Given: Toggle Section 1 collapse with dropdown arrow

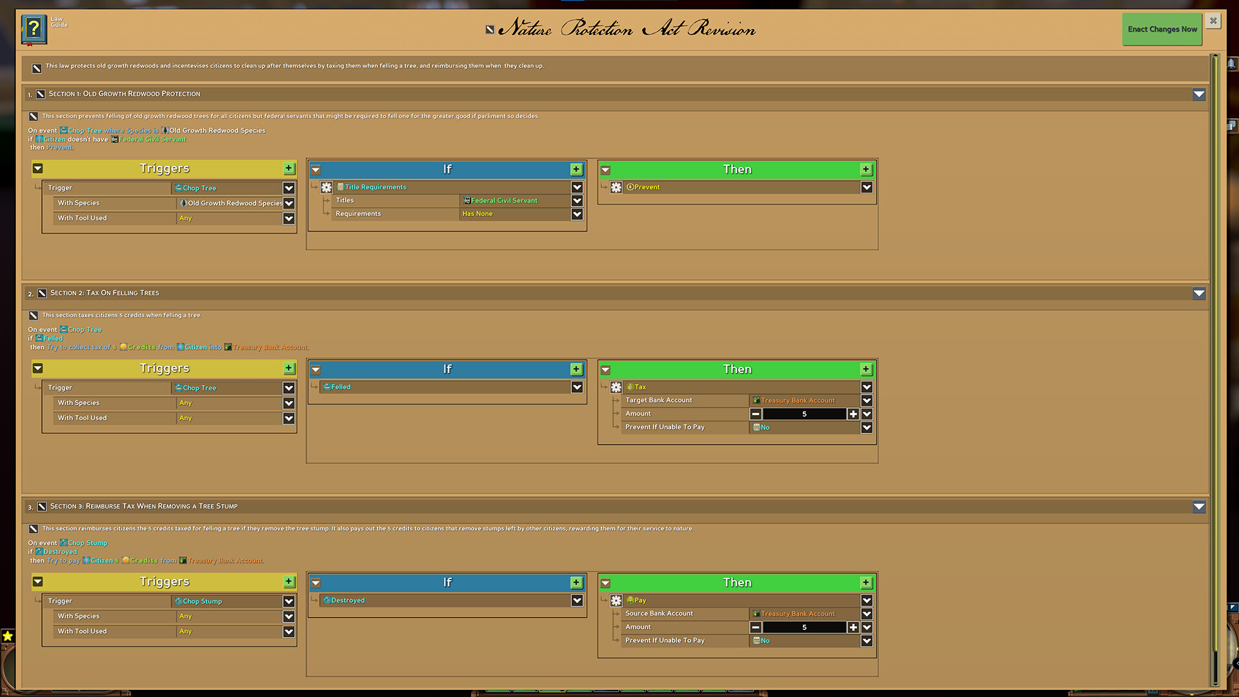Looking at the screenshot, I should tap(1198, 94).
